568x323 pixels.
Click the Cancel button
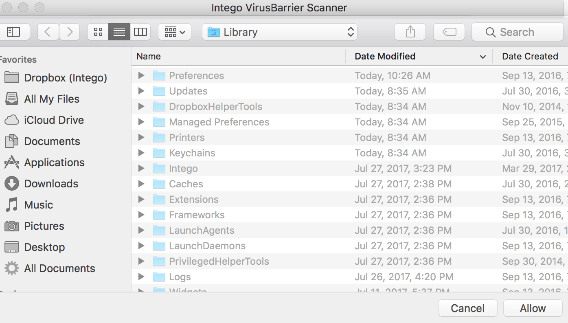[x=467, y=308]
